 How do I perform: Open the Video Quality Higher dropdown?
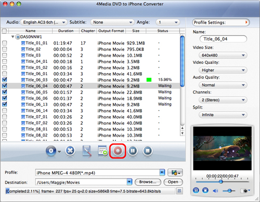tap(223, 70)
